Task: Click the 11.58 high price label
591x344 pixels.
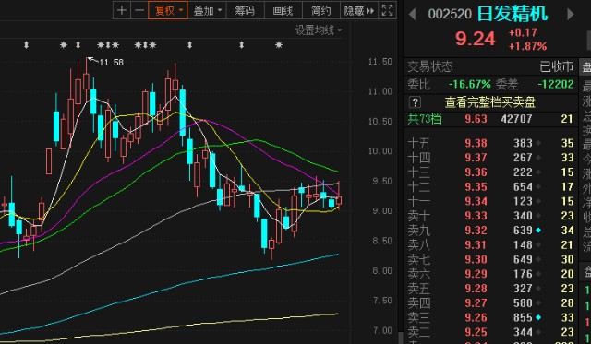Action: click(111, 63)
